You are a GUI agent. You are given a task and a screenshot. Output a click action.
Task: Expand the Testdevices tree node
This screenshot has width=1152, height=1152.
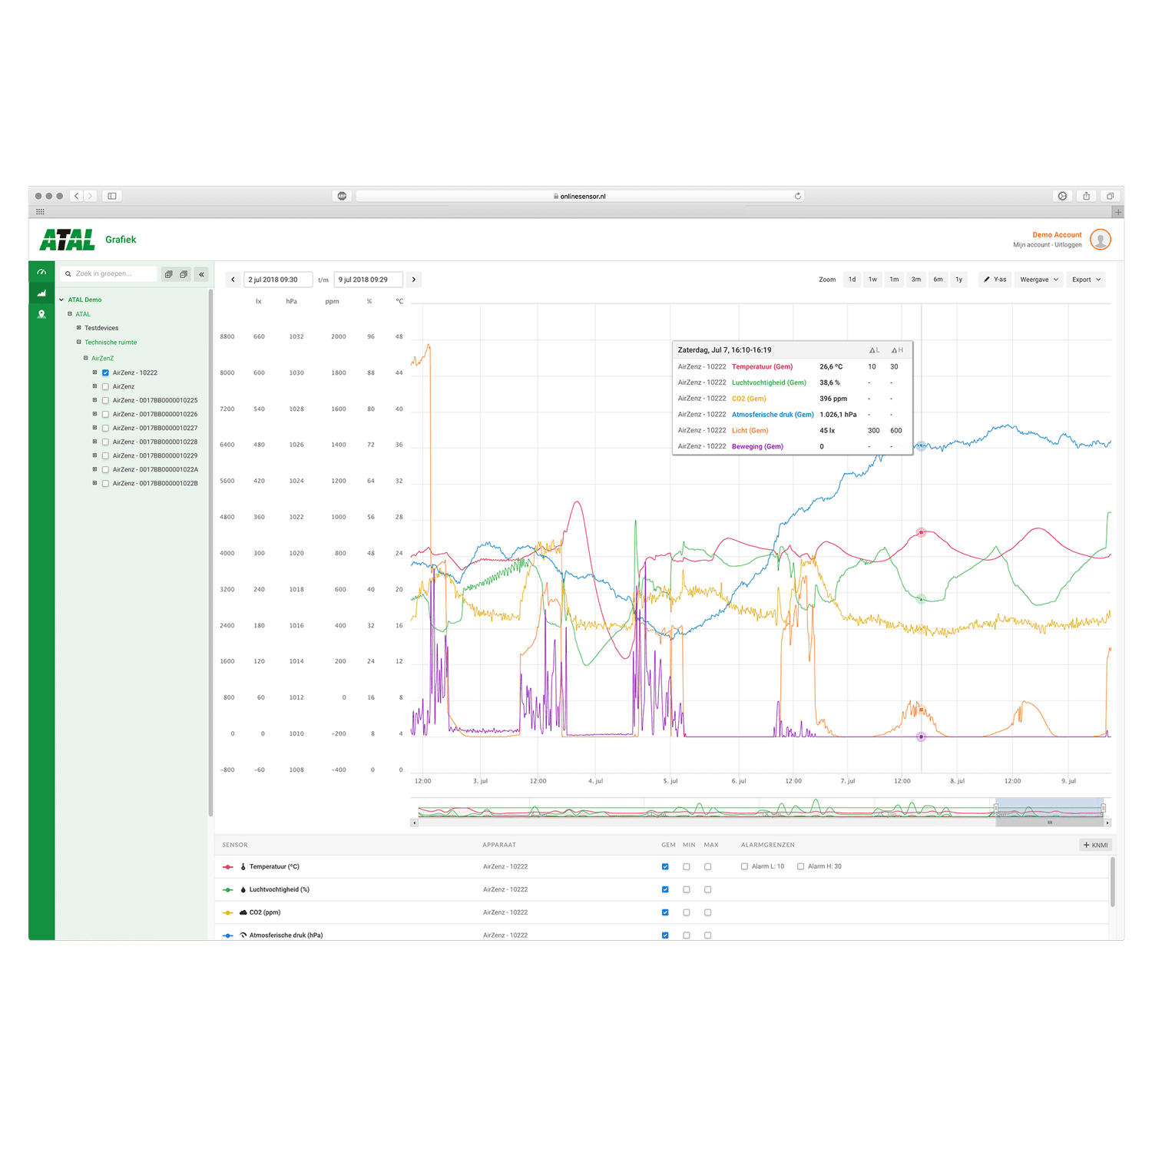click(78, 328)
